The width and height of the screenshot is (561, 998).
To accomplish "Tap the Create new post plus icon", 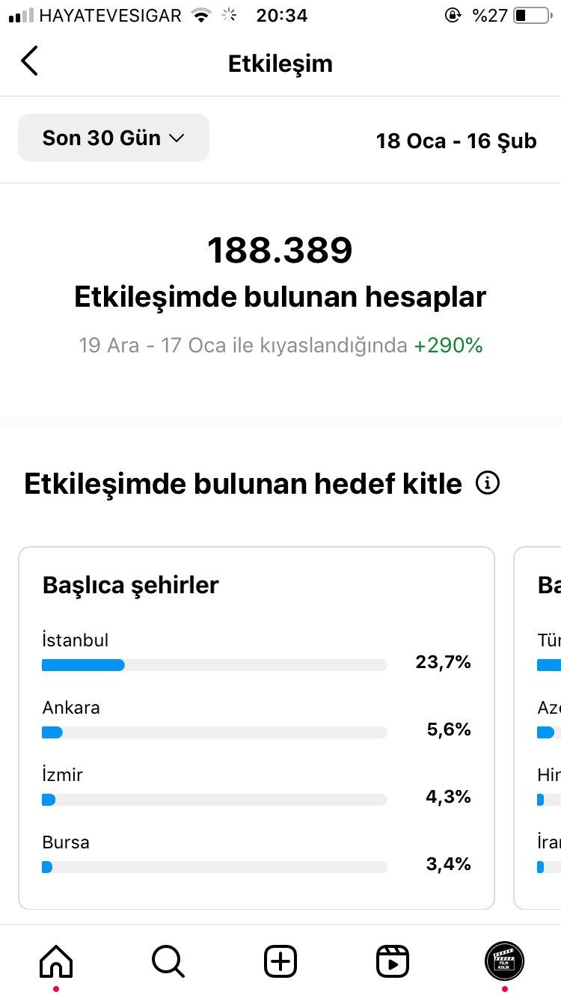I will [x=280, y=961].
